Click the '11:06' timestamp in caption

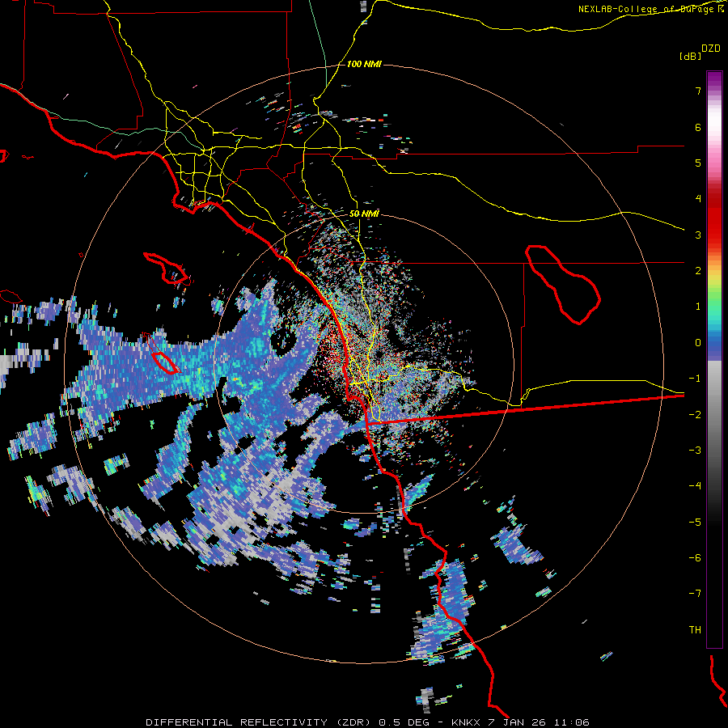tap(572, 722)
